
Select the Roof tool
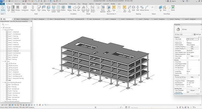(39, 8)
